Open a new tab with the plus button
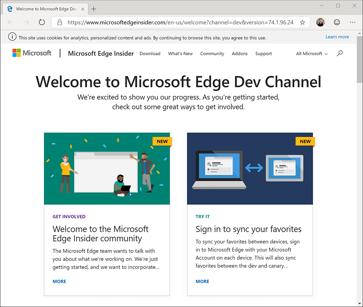The height and width of the screenshot is (307, 363). (94, 9)
